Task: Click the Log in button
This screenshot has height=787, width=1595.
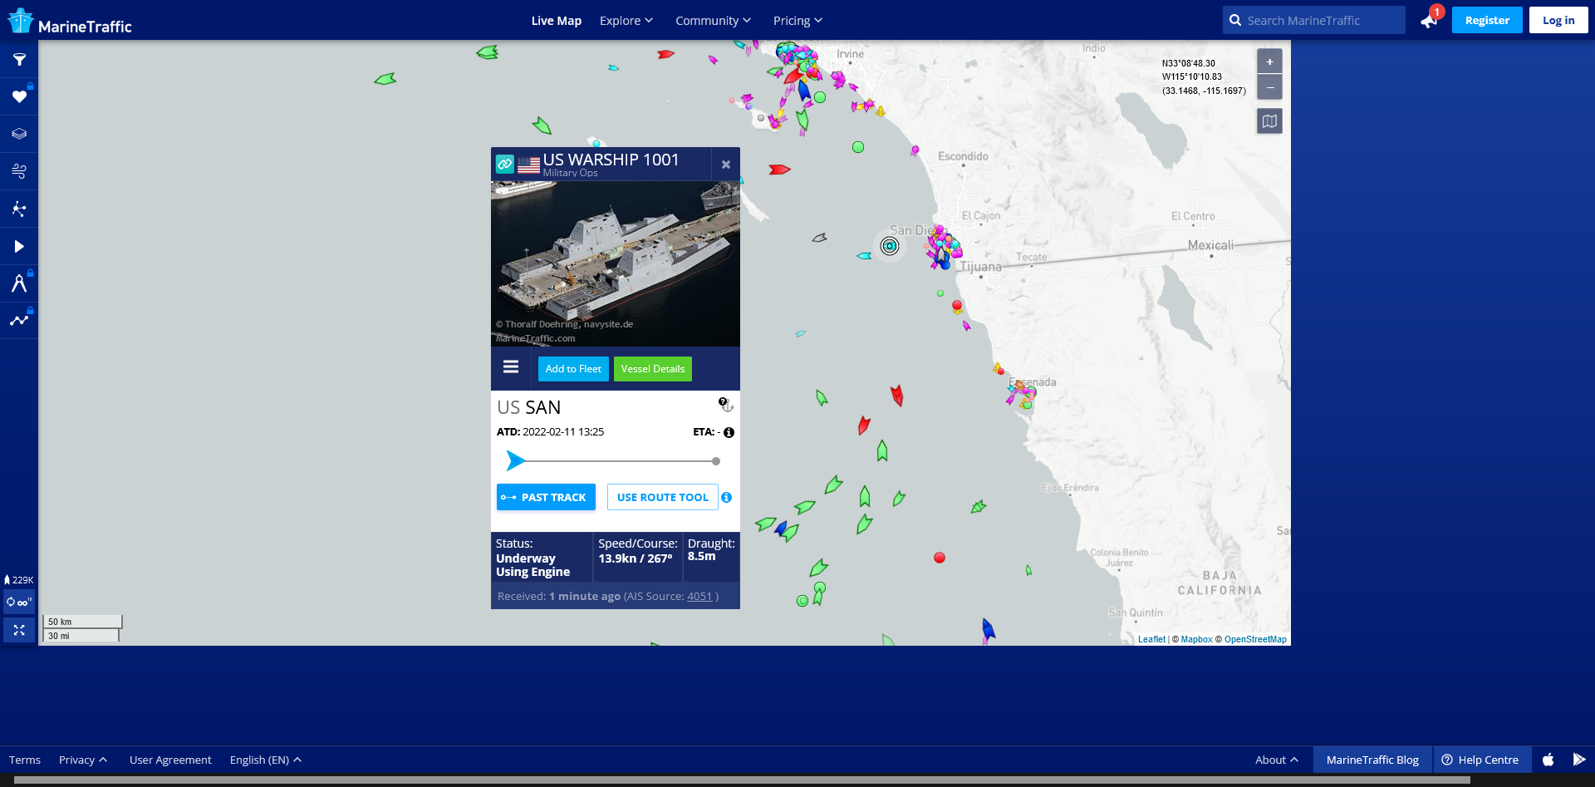Action: [x=1558, y=20]
